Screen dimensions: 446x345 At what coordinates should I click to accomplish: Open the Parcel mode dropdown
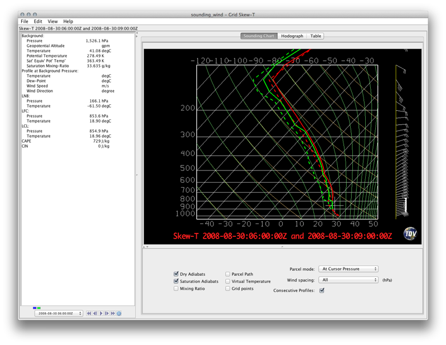click(348, 269)
